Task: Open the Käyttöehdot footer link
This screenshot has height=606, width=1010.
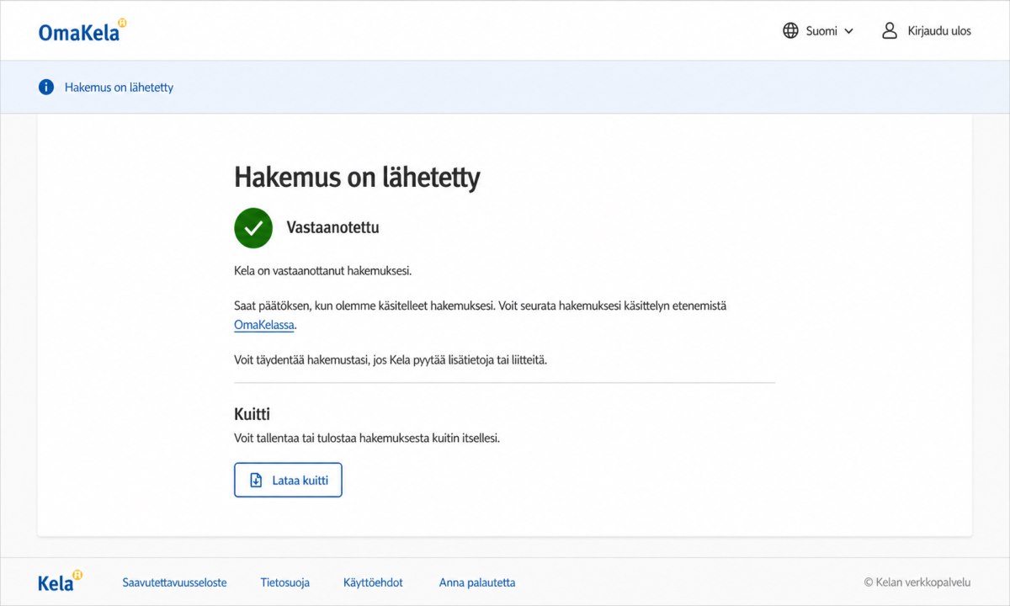Action: pyautogui.click(x=373, y=582)
